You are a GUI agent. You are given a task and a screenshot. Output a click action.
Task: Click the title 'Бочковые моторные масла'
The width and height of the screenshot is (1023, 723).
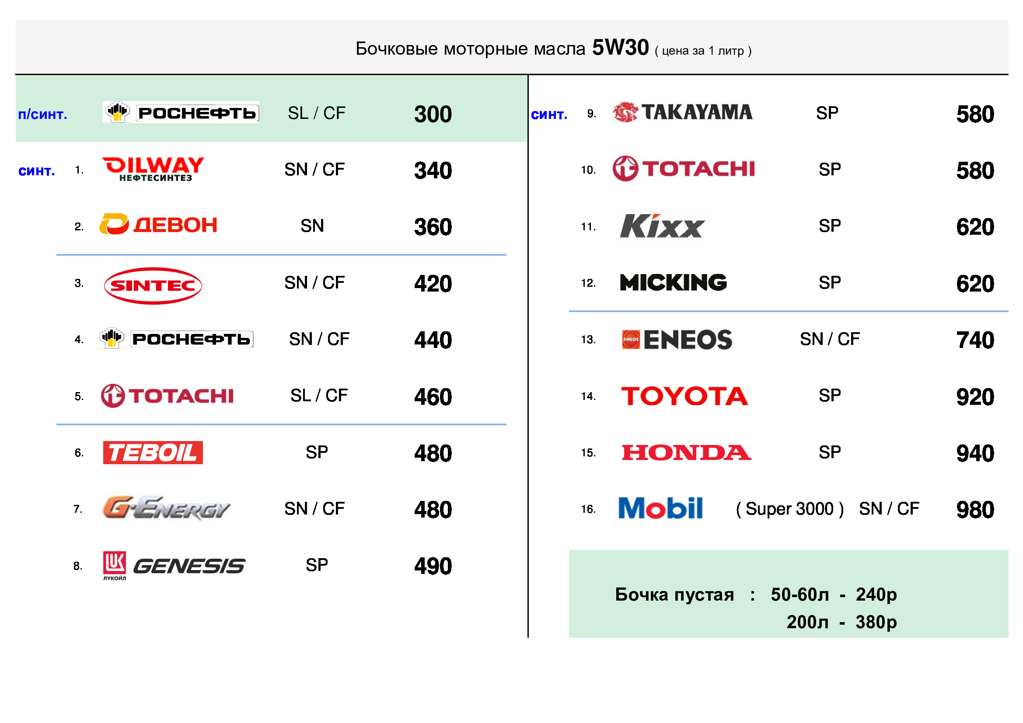[470, 49]
